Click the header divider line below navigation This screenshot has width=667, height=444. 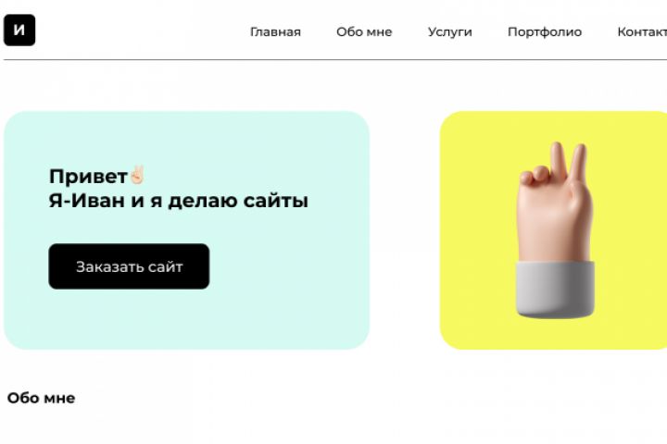(x=335, y=60)
